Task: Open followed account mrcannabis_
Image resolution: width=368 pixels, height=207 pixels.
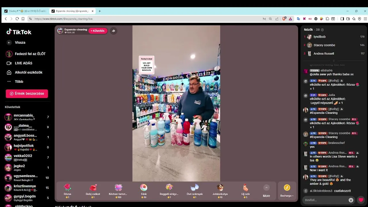Action: tap(27, 117)
